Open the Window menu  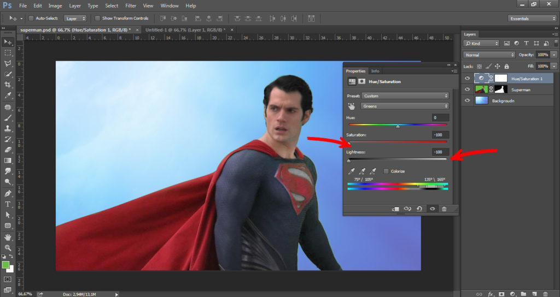pos(170,5)
